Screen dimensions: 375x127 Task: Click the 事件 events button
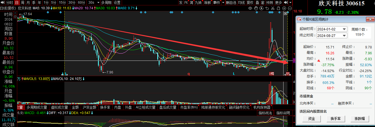pos(217,3)
